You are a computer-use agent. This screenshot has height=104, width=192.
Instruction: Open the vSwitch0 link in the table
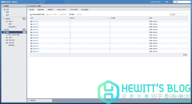click(35, 22)
